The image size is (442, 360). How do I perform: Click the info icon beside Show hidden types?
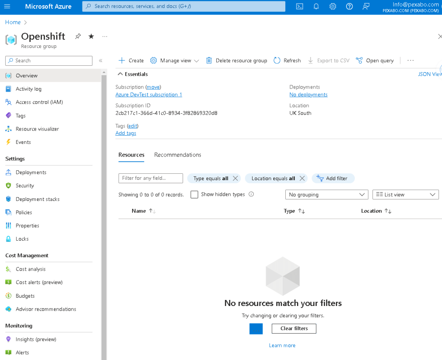pyautogui.click(x=251, y=194)
